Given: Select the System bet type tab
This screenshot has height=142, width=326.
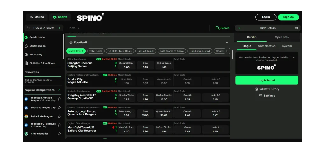Looking at the screenshot, I should pyautogui.click(x=287, y=46).
